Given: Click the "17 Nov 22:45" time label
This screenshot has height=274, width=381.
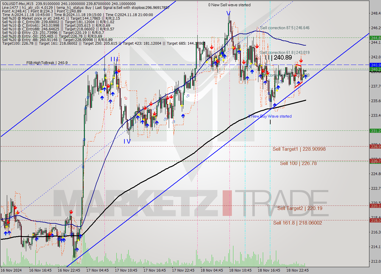Looking at the screenshot, I should point(183,270).
